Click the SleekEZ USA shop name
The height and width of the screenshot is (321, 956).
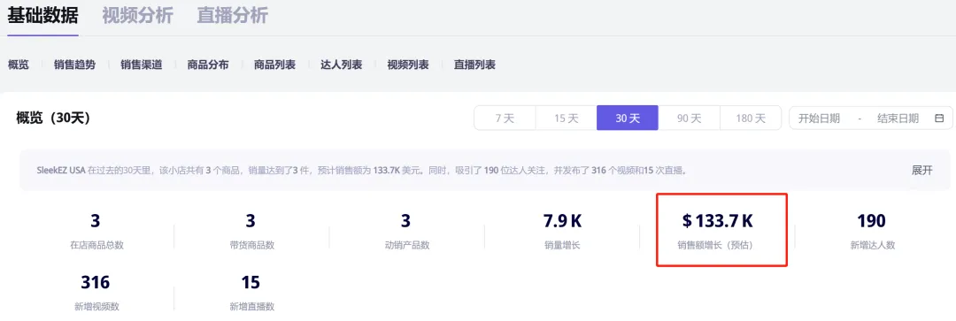60,171
